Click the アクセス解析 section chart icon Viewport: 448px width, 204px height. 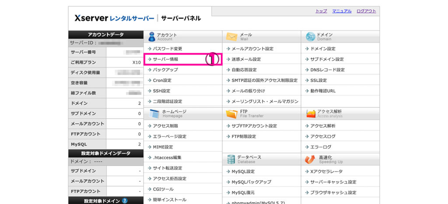click(311, 114)
